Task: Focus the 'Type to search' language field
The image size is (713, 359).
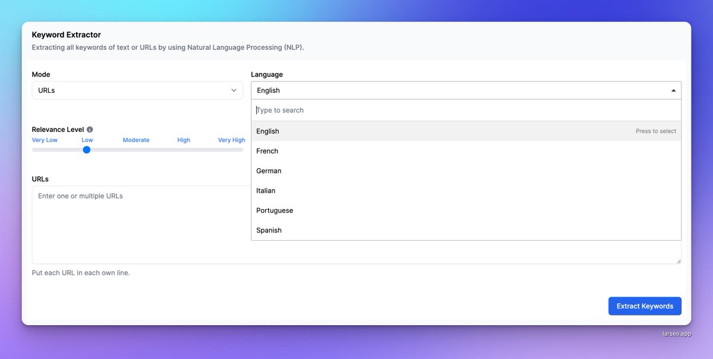Action: click(466, 110)
